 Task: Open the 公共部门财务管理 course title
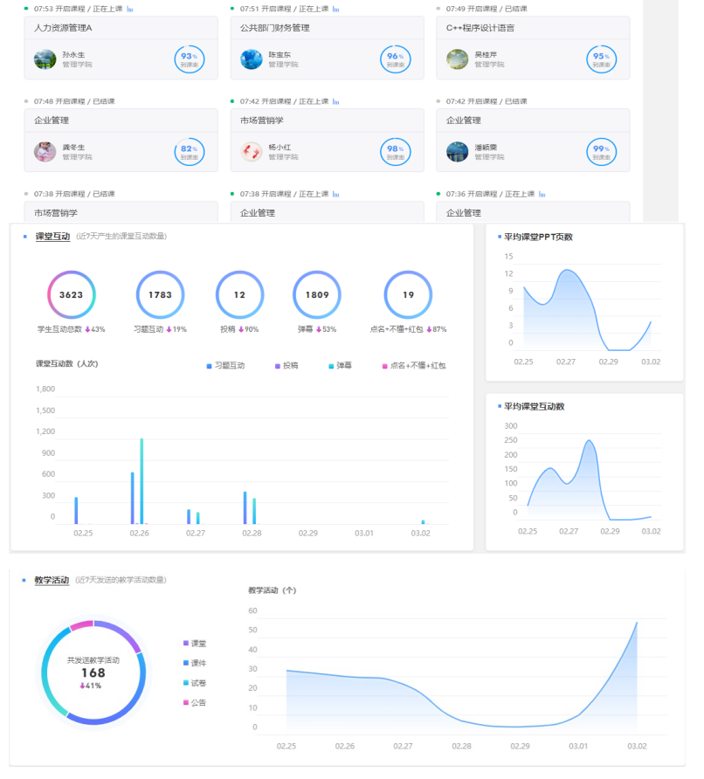click(275, 28)
